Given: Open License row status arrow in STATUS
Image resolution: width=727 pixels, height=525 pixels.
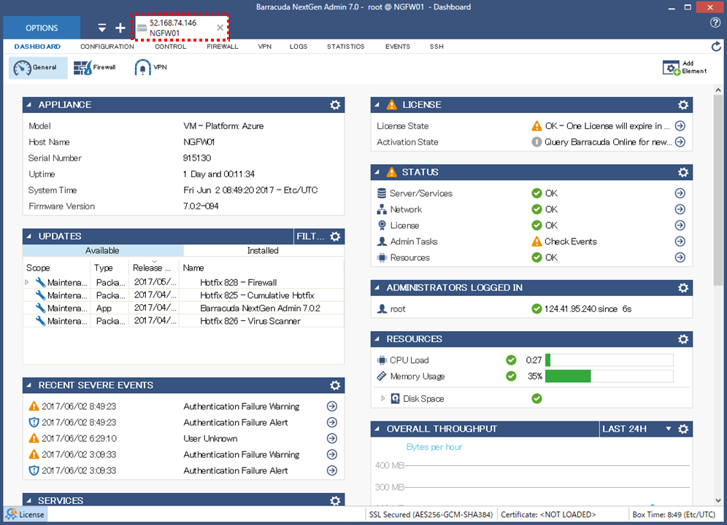Looking at the screenshot, I should [x=680, y=225].
